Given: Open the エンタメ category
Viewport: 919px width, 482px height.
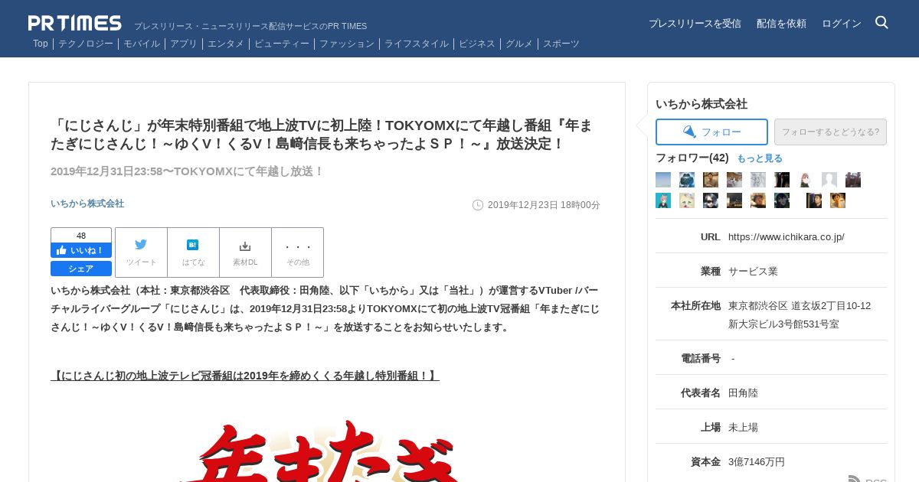Looking at the screenshot, I should click(x=226, y=44).
